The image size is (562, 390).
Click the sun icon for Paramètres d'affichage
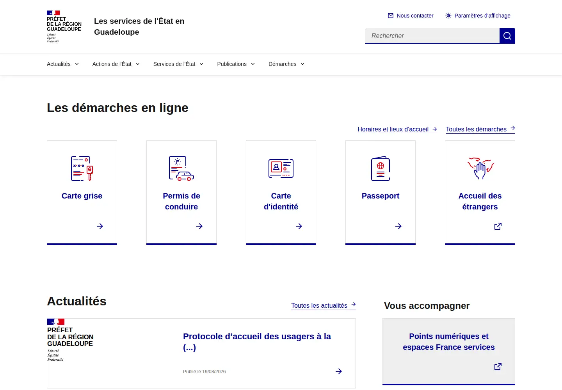(x=448, y=16)
